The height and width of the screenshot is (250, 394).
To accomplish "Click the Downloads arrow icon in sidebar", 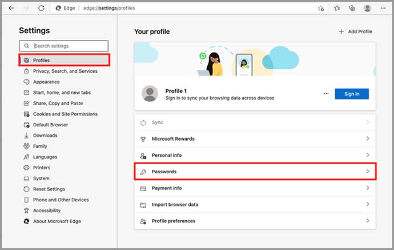I will pos(26,136).
